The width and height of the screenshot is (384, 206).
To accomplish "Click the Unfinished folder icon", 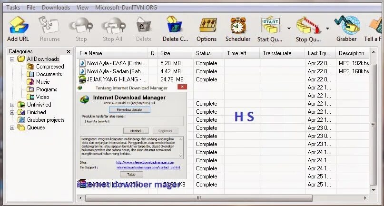I will pos(21,105).
